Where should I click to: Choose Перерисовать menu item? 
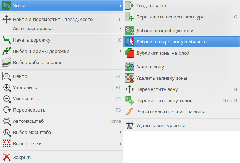tap(62, 110)
